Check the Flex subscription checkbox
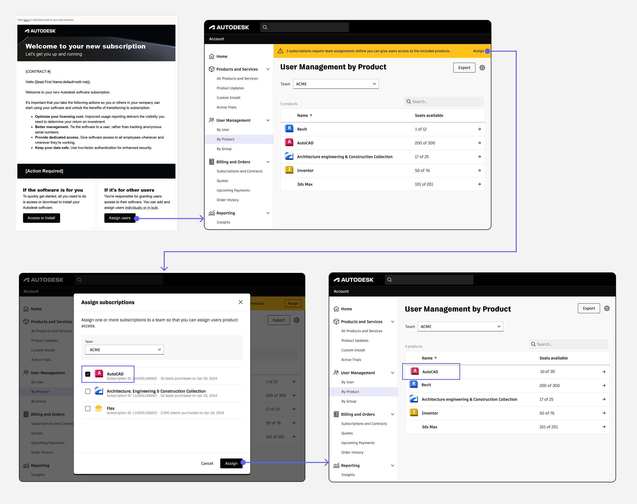Viewport: 637px width, 504px height. click(x=88, y=408)
